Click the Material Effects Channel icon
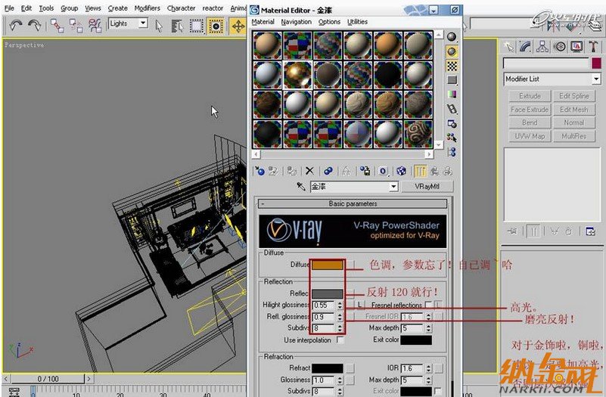 pos(383,171)
